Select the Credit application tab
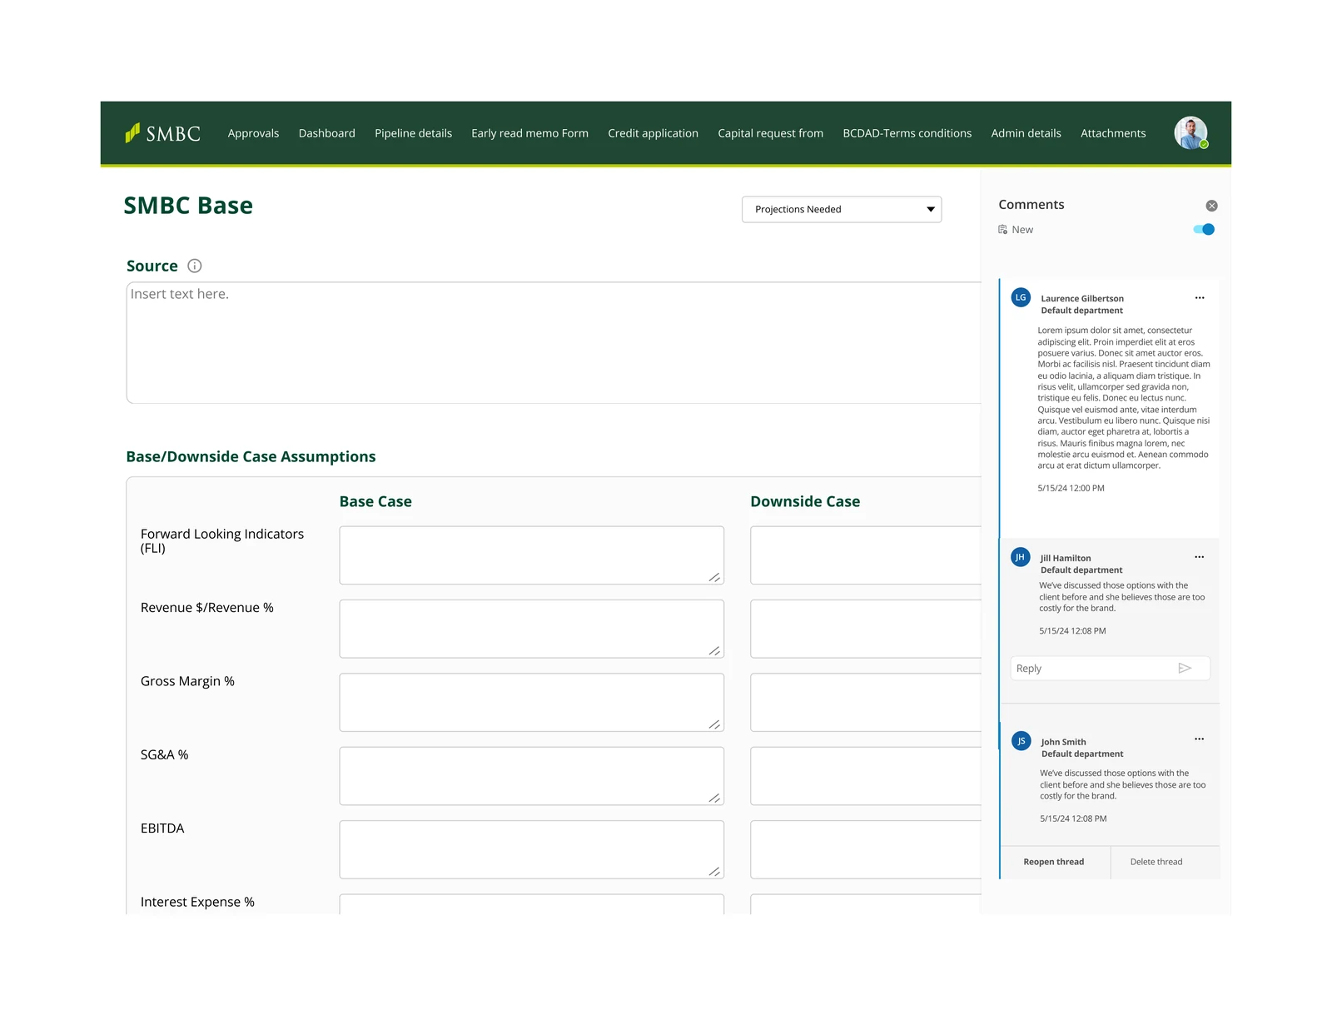Screen dimensions: 1332x1015 pyautogui.click(x=653, y=133)
